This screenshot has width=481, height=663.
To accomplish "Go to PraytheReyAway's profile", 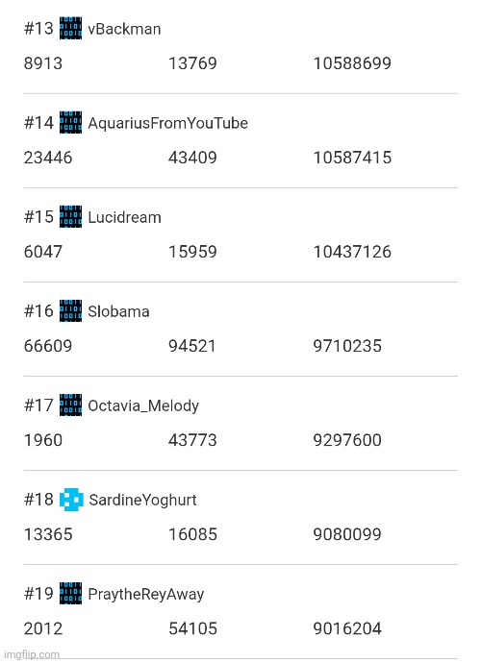I will pos(145,595).
